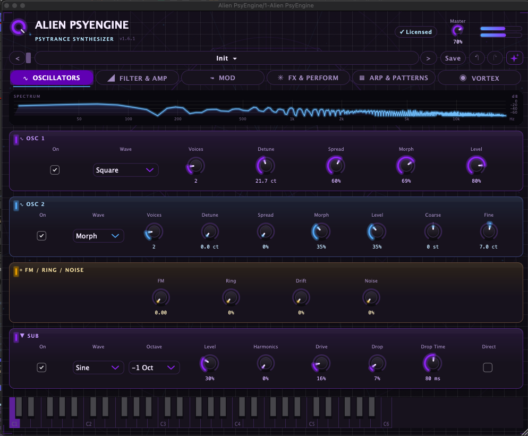Image resolution: width=528 pixels, height=436 pixels.
Task: Play the C5 key on keyboard
Action: 311,423
